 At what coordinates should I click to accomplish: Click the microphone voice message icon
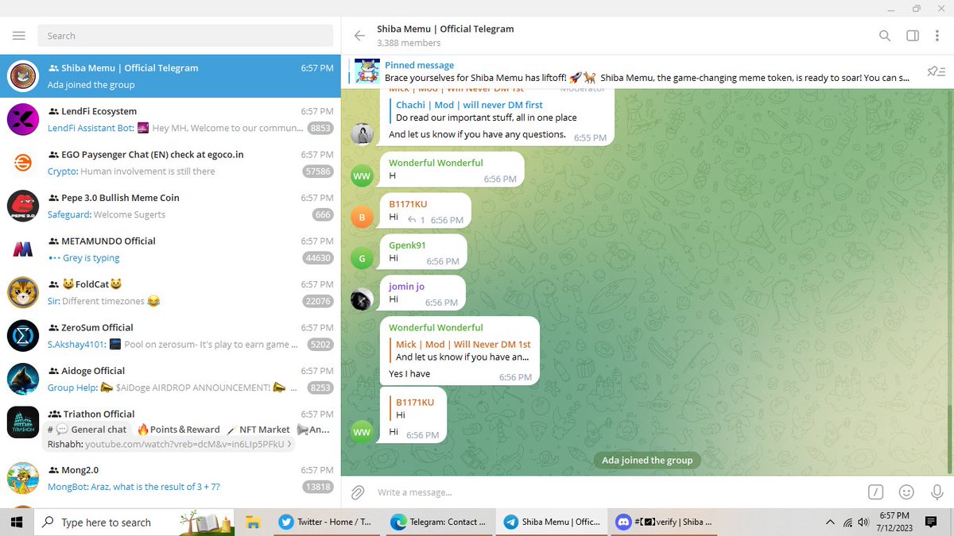(937, 492)
